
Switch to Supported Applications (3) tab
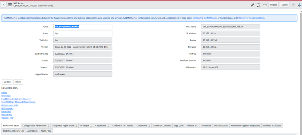65,126
